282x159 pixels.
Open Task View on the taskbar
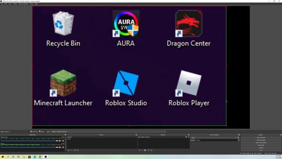[x=19, y=157]
